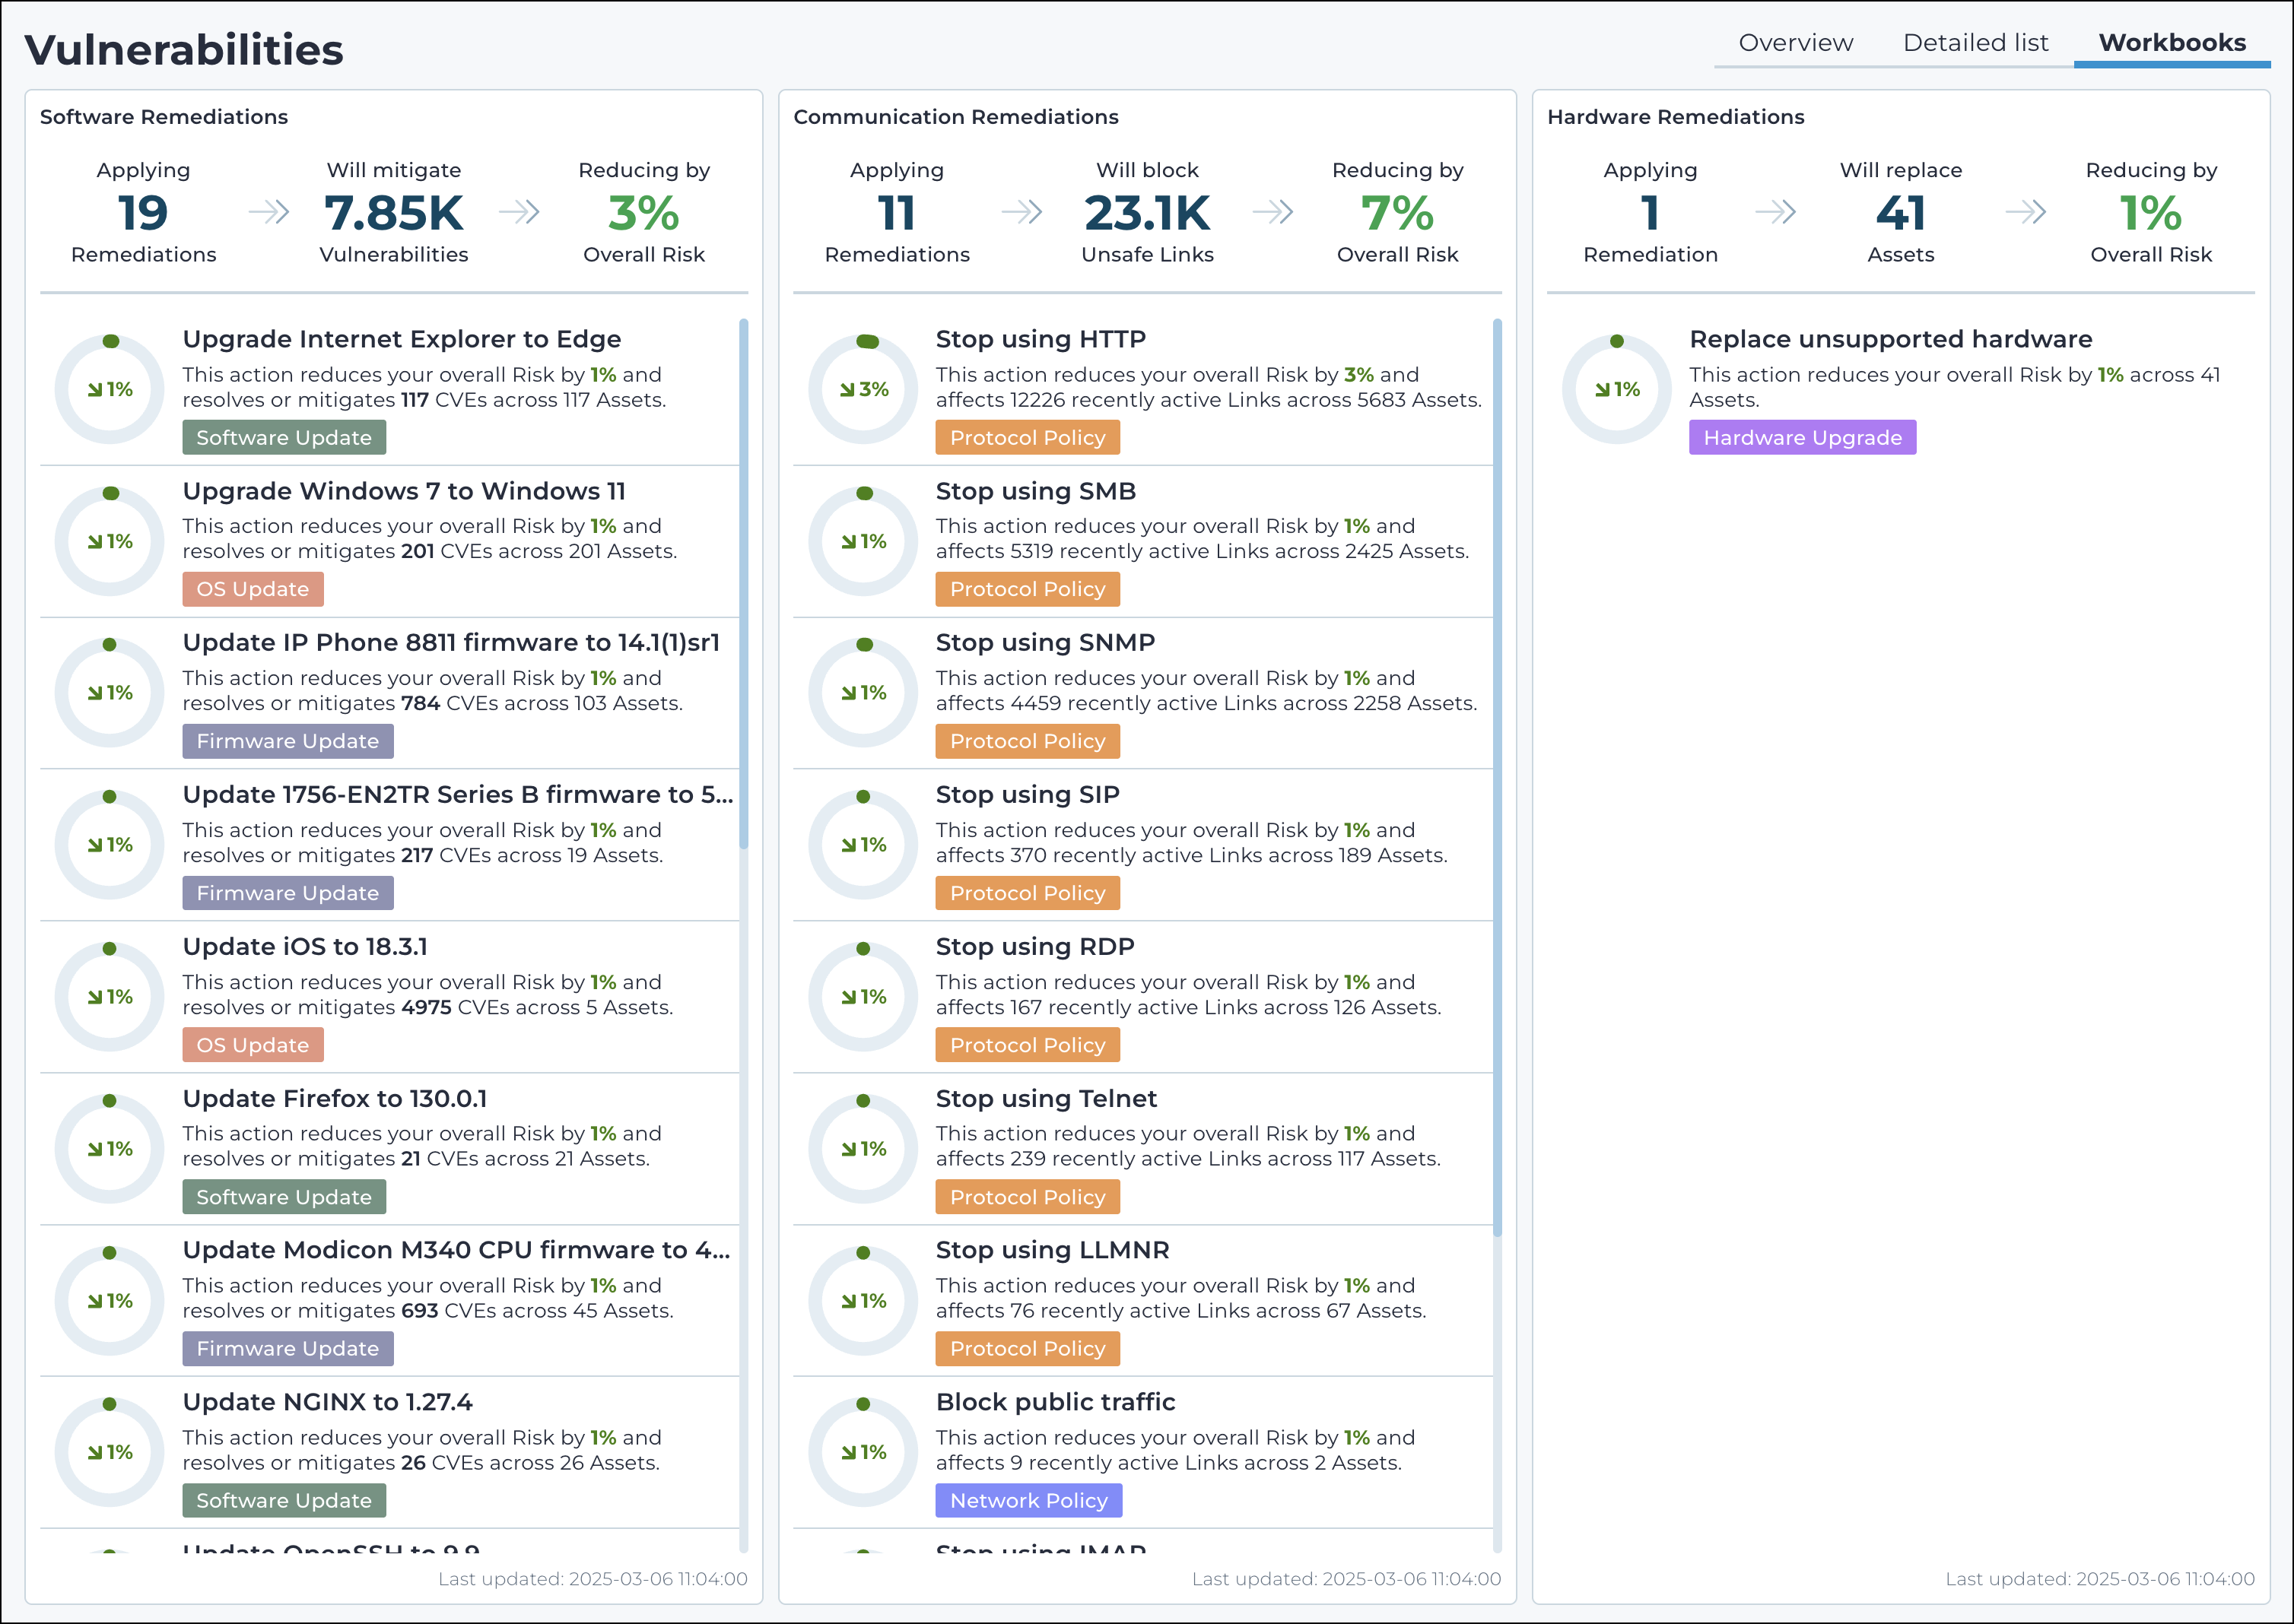The image size is (2294, 1624).
Task: Click OS Update tag under Update iOS
Action: [x=253, y=1045]
